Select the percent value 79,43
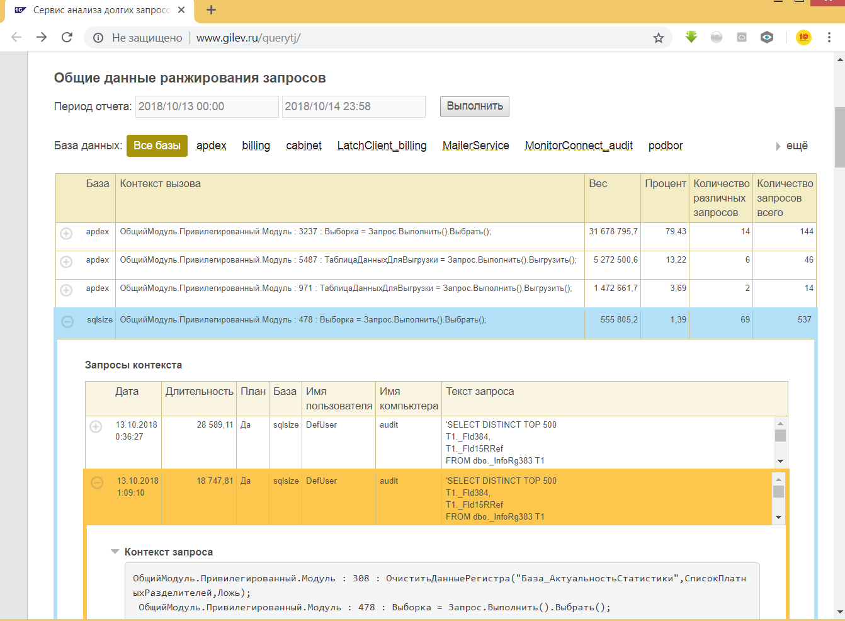The image size is (845, 621). tap(676, 231)
